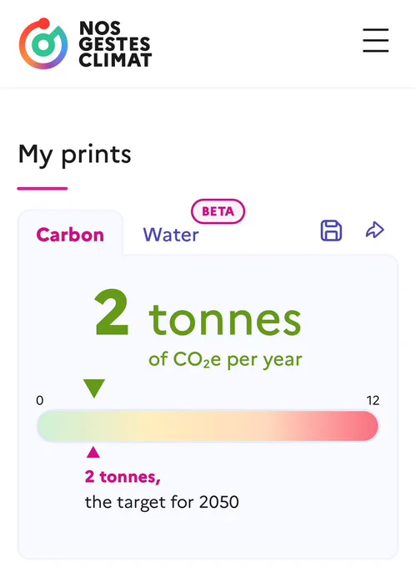The width and height of the screenshot is (416, 568).
Task: Save results with the floppy disk icon
Action: (x=331, y=231)
